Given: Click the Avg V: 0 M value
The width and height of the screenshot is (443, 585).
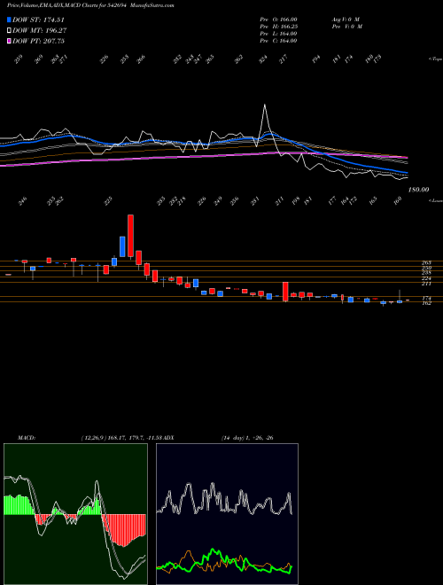Looking at the screenshot, I should coord(345,19).
